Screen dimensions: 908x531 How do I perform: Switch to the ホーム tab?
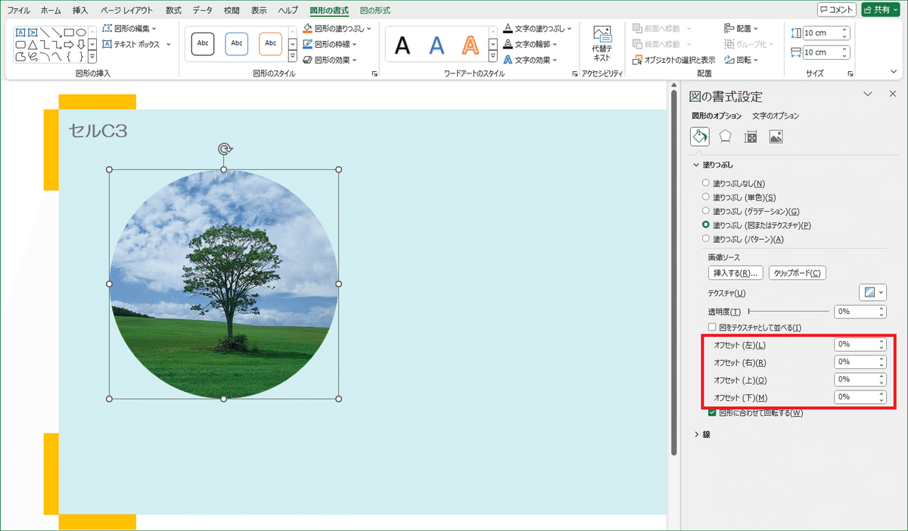tap(51, 11)
